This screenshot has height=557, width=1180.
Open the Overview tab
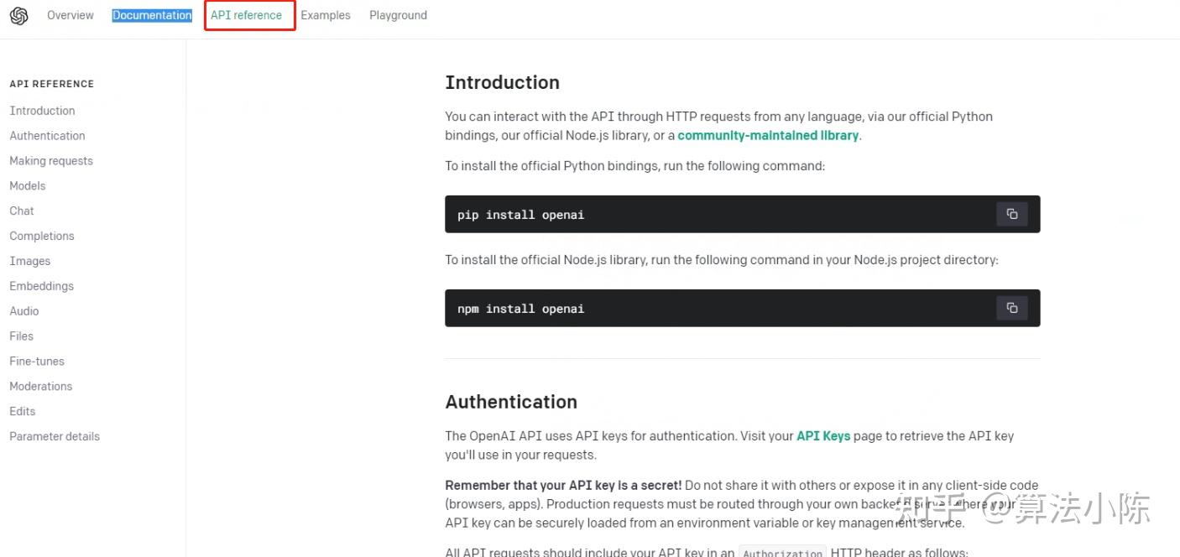click(70, 15)
